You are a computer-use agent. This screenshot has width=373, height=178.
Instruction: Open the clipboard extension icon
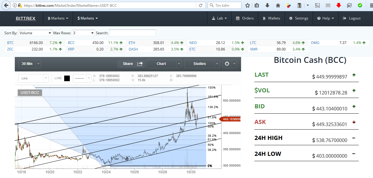tap(300, 5)
